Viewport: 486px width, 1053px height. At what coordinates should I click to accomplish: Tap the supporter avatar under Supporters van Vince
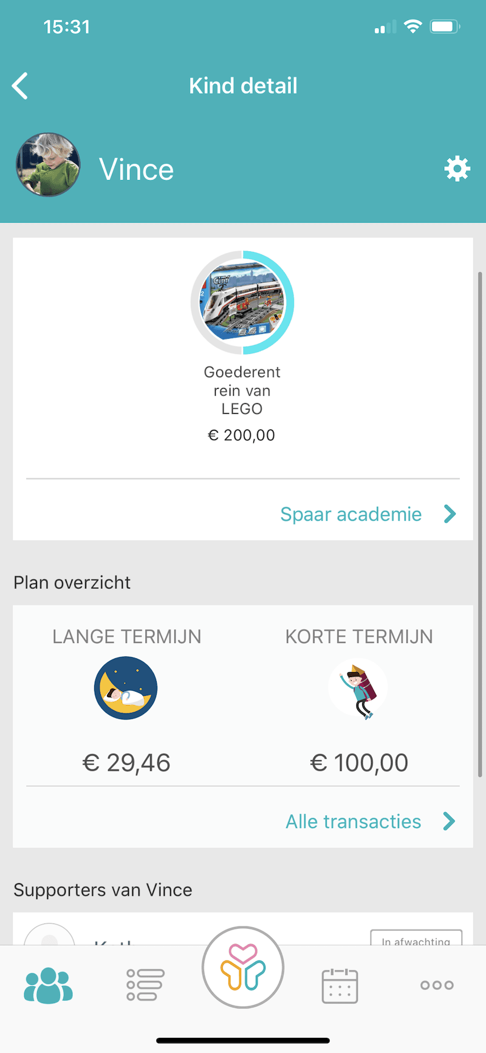click(49, 936)
